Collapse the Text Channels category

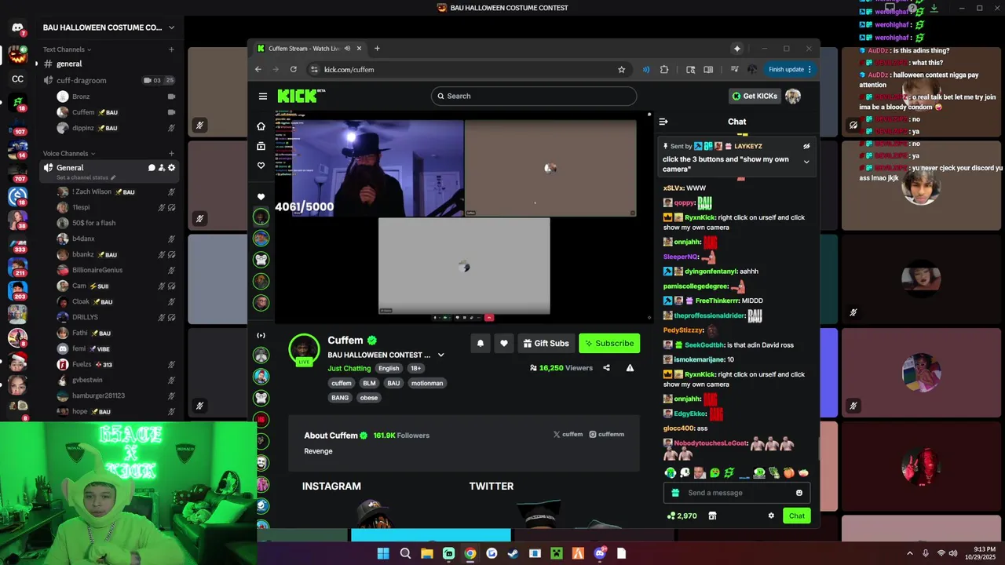tap(67, 49)
